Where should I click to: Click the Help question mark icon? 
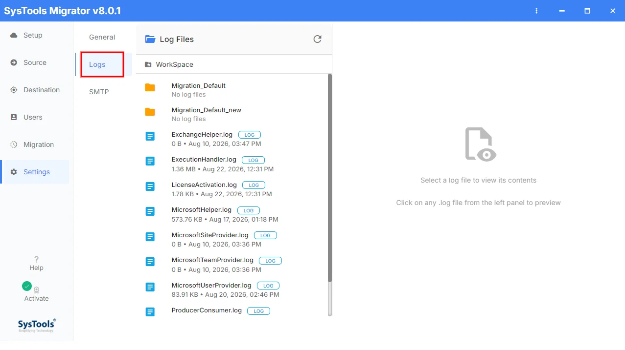(36, 259)
